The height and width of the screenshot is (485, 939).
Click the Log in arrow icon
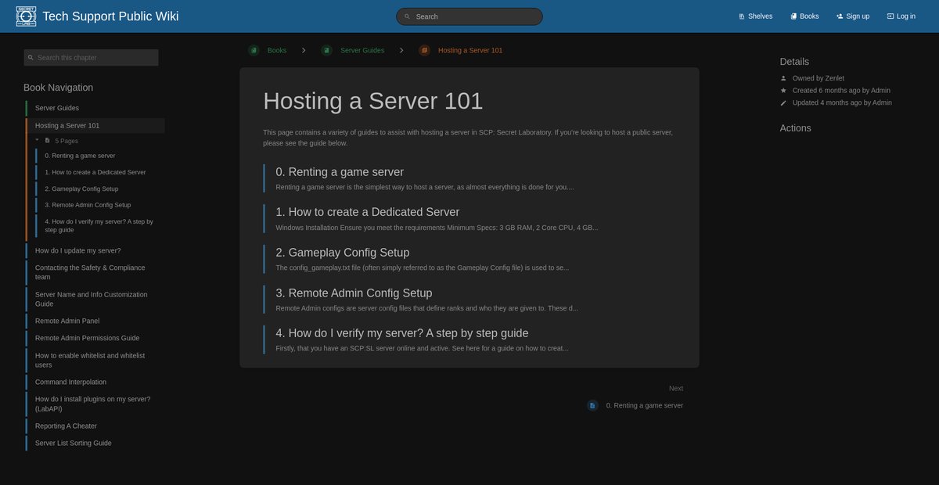coord(890,16)
